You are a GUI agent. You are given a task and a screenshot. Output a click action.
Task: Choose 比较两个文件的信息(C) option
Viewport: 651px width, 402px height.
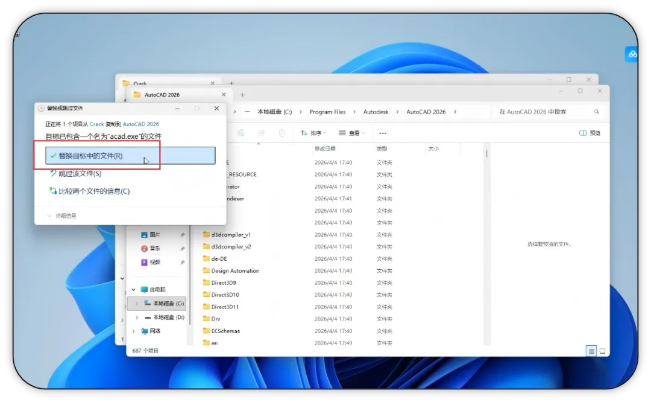[90, 191]
